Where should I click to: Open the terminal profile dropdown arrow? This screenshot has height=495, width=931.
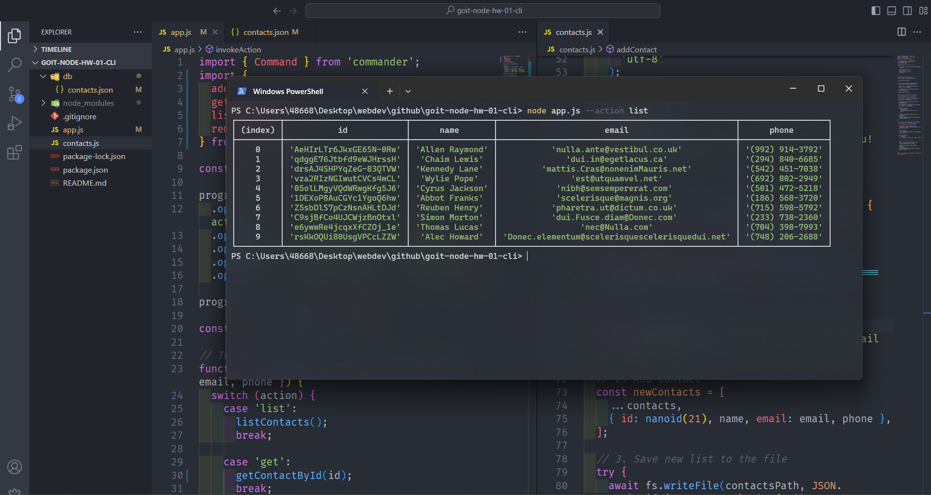(408, 91)
